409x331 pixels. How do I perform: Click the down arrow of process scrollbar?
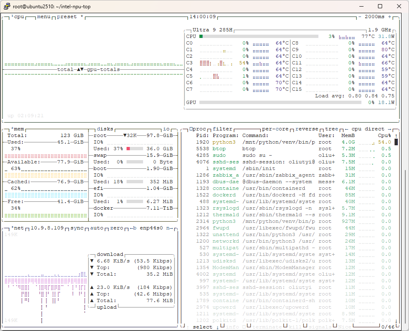[x=396, y=321]
